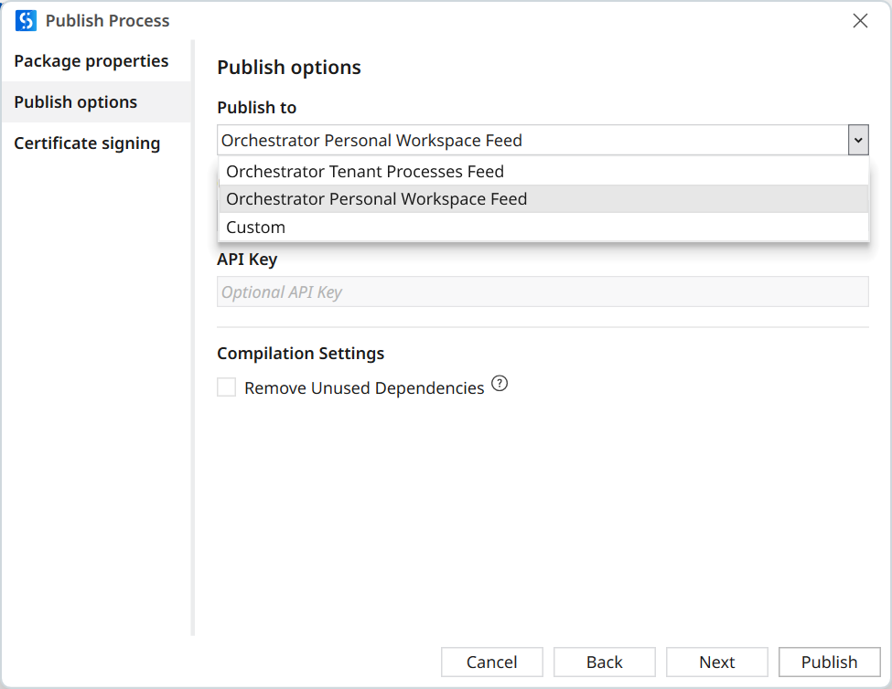Enable the Remove Unused Dependencies checkbox
Screen dimensions: 892x689
click(x=226, y=387)
